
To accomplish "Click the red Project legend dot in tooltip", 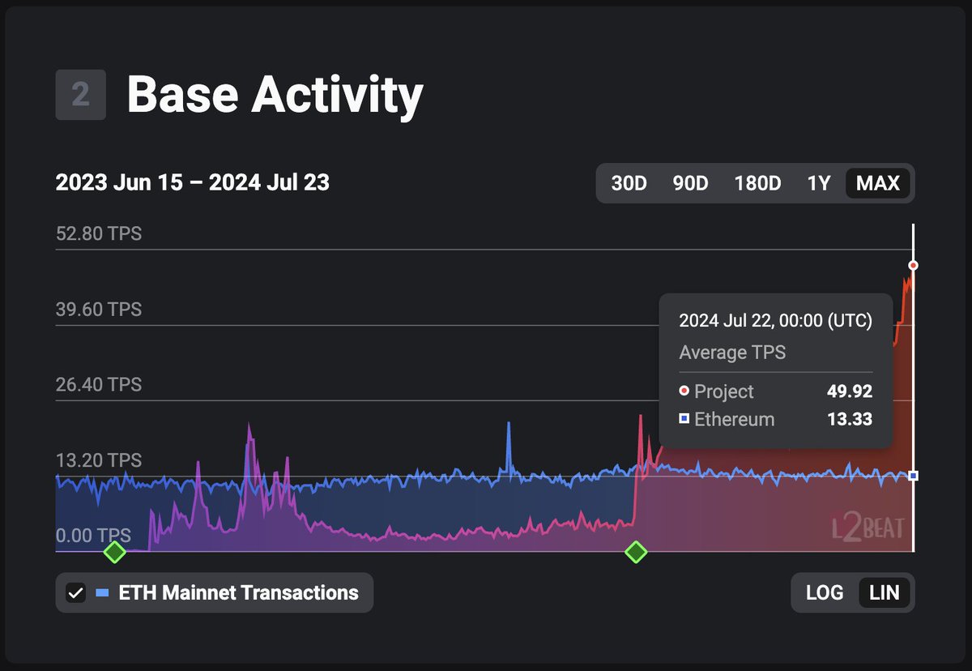I will coord(684,392).
